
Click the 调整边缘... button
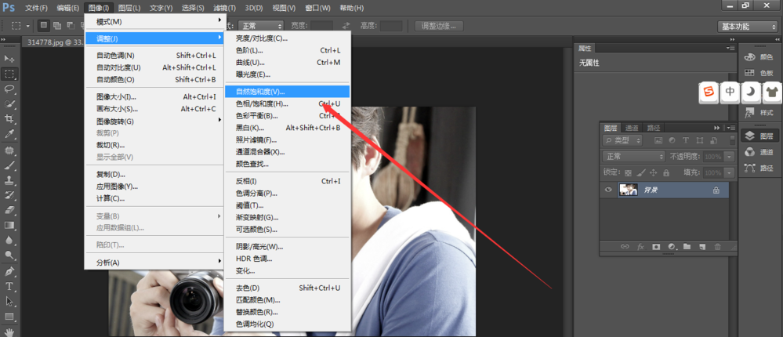[x=440, y=26]
